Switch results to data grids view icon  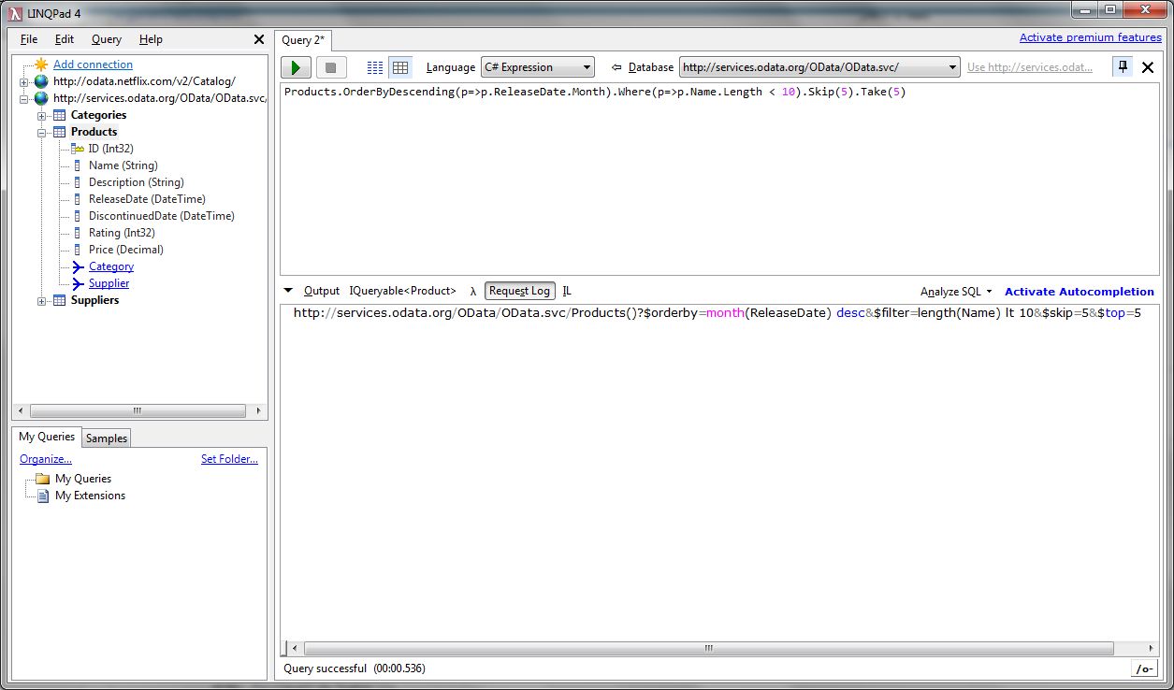point(400,67)
